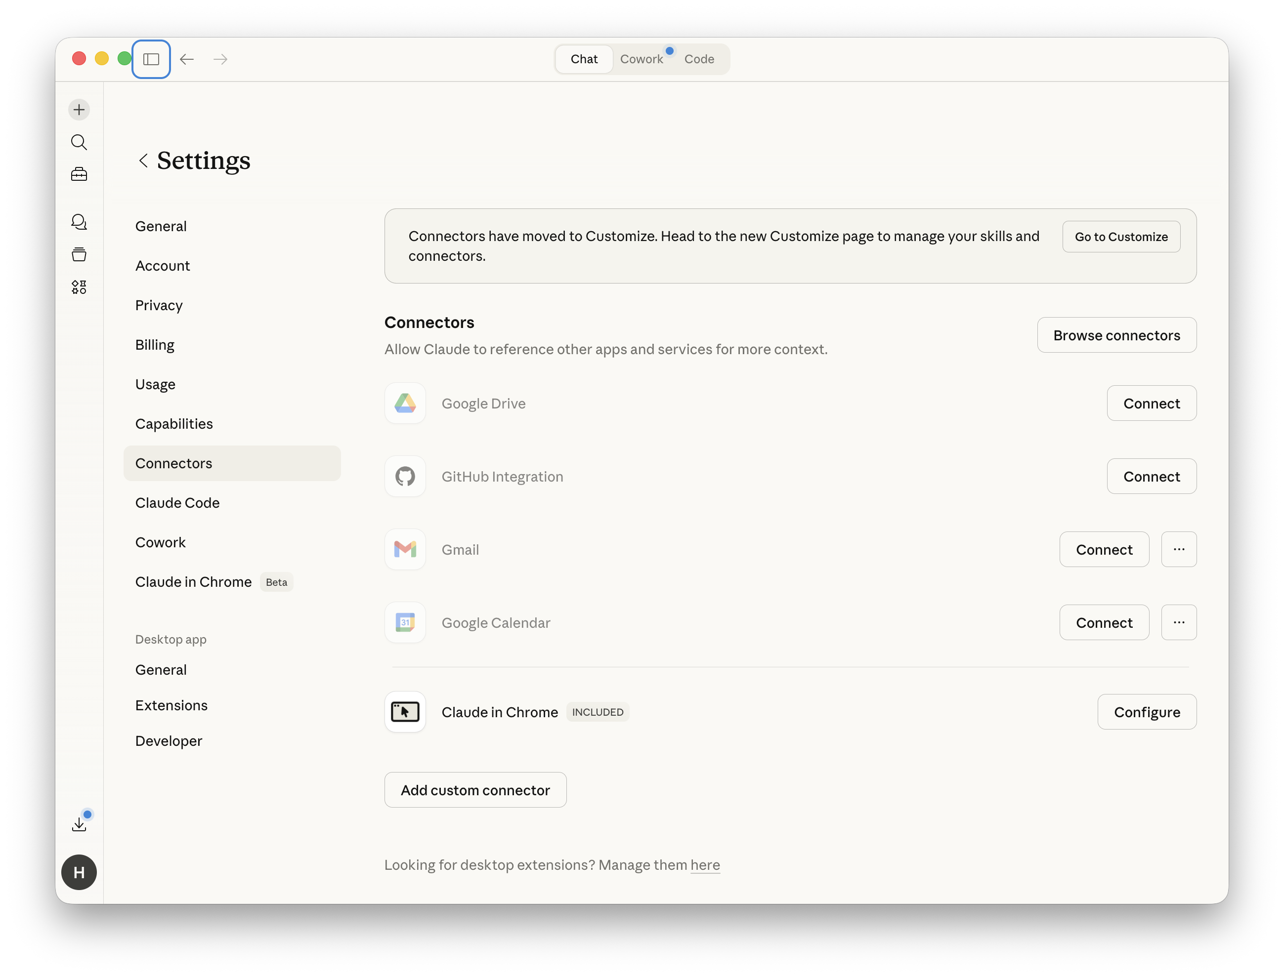Screen dimensions: 1284x977
Task: Open Developer settings
Action: click(x=232, y=741)
